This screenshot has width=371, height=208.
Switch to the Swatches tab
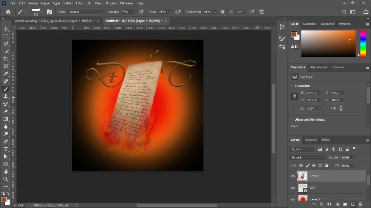(x=309, y=24)
